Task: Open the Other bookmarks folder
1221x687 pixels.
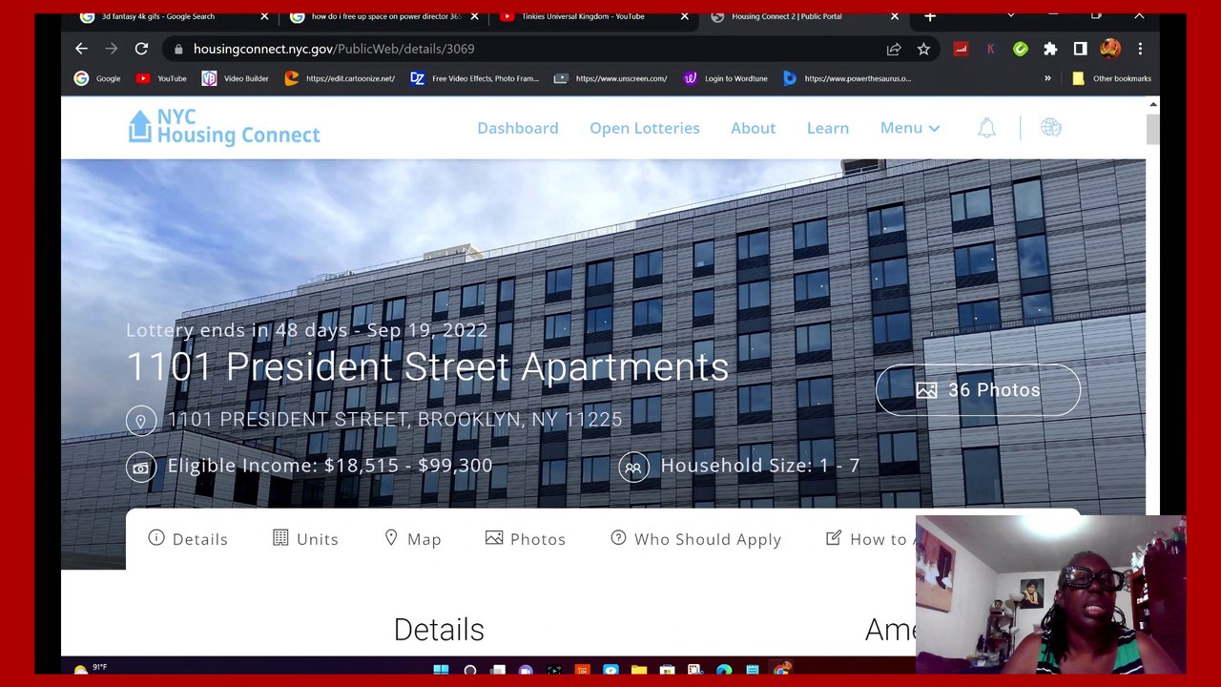Action: coord(1112,78)
